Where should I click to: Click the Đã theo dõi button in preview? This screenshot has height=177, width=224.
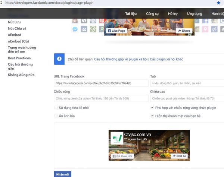(122, 156)
